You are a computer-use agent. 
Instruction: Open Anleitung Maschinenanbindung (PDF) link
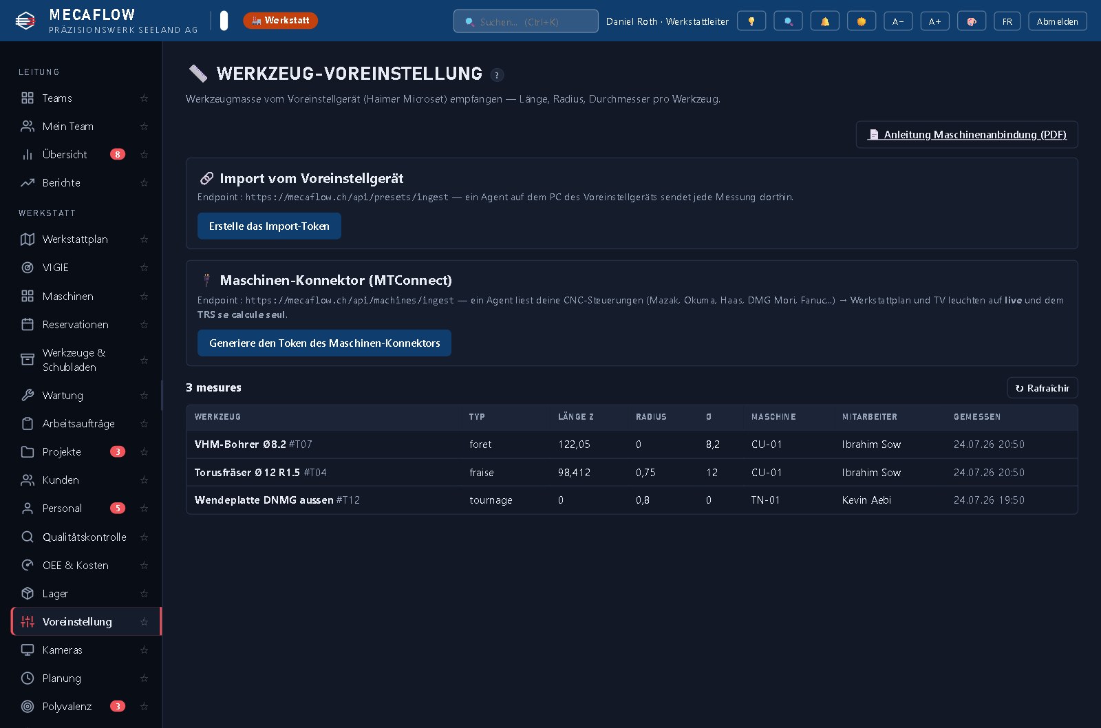967,135
